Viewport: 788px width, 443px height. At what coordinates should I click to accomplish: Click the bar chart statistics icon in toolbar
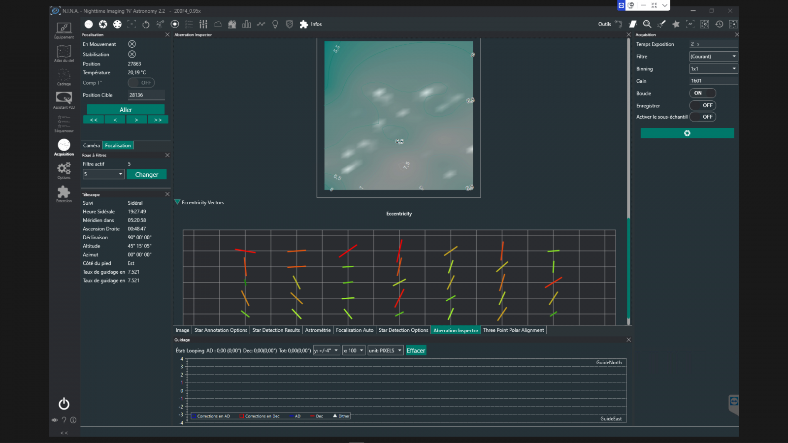pyautogui.click(x=247, y=24)
